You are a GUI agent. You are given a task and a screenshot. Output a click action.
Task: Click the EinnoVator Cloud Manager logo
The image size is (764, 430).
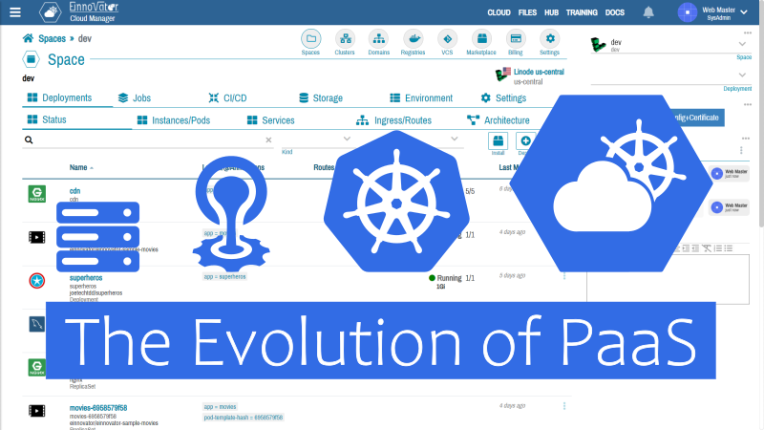click(79, 12)
